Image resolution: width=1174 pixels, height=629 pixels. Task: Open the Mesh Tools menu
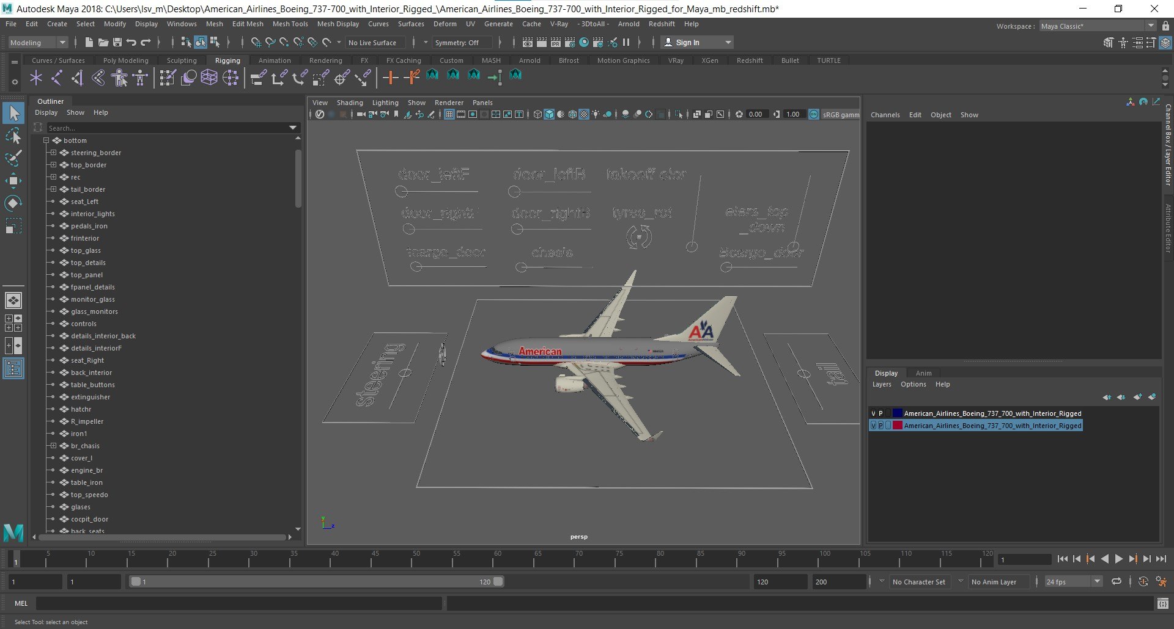[x=290, y=24]
